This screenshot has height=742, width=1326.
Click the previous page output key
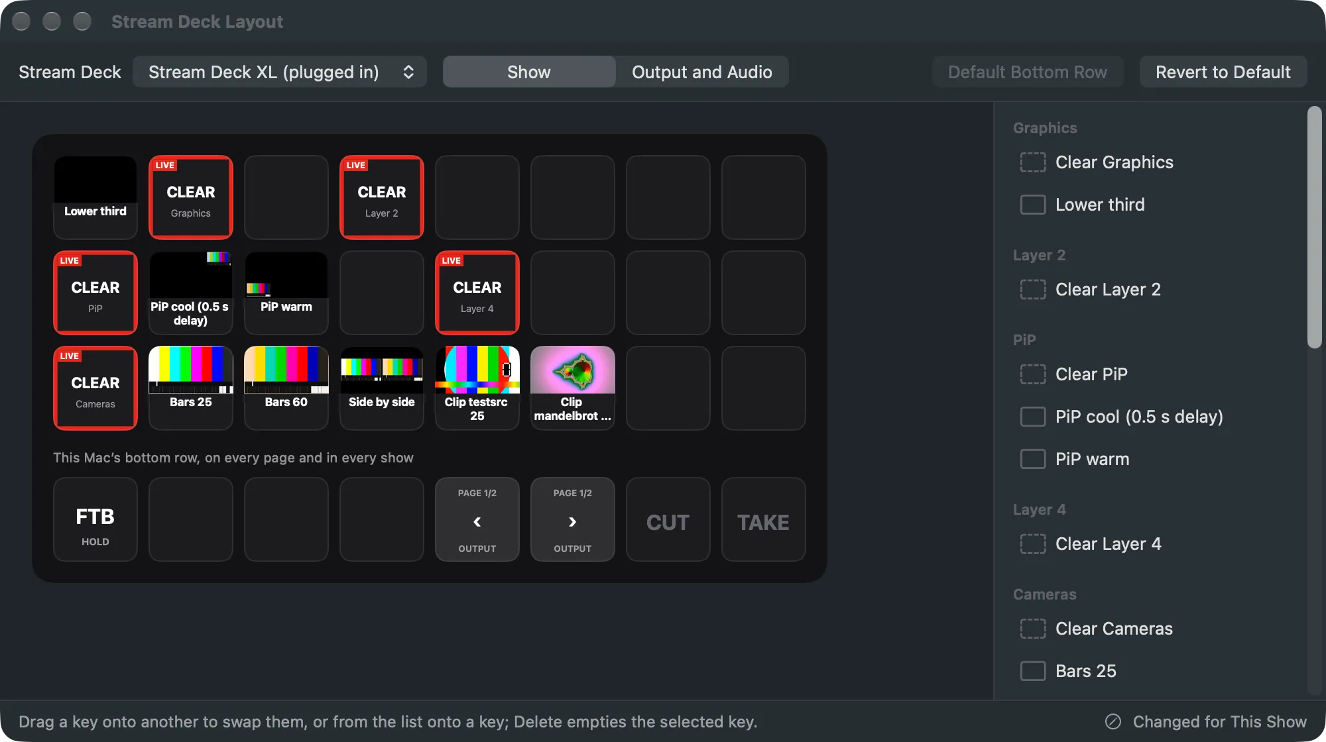pyautogui.click(x=477, y=519)
